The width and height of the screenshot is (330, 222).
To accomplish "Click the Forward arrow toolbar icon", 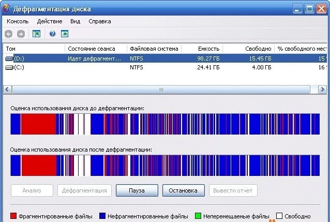I will coord(21,34).
